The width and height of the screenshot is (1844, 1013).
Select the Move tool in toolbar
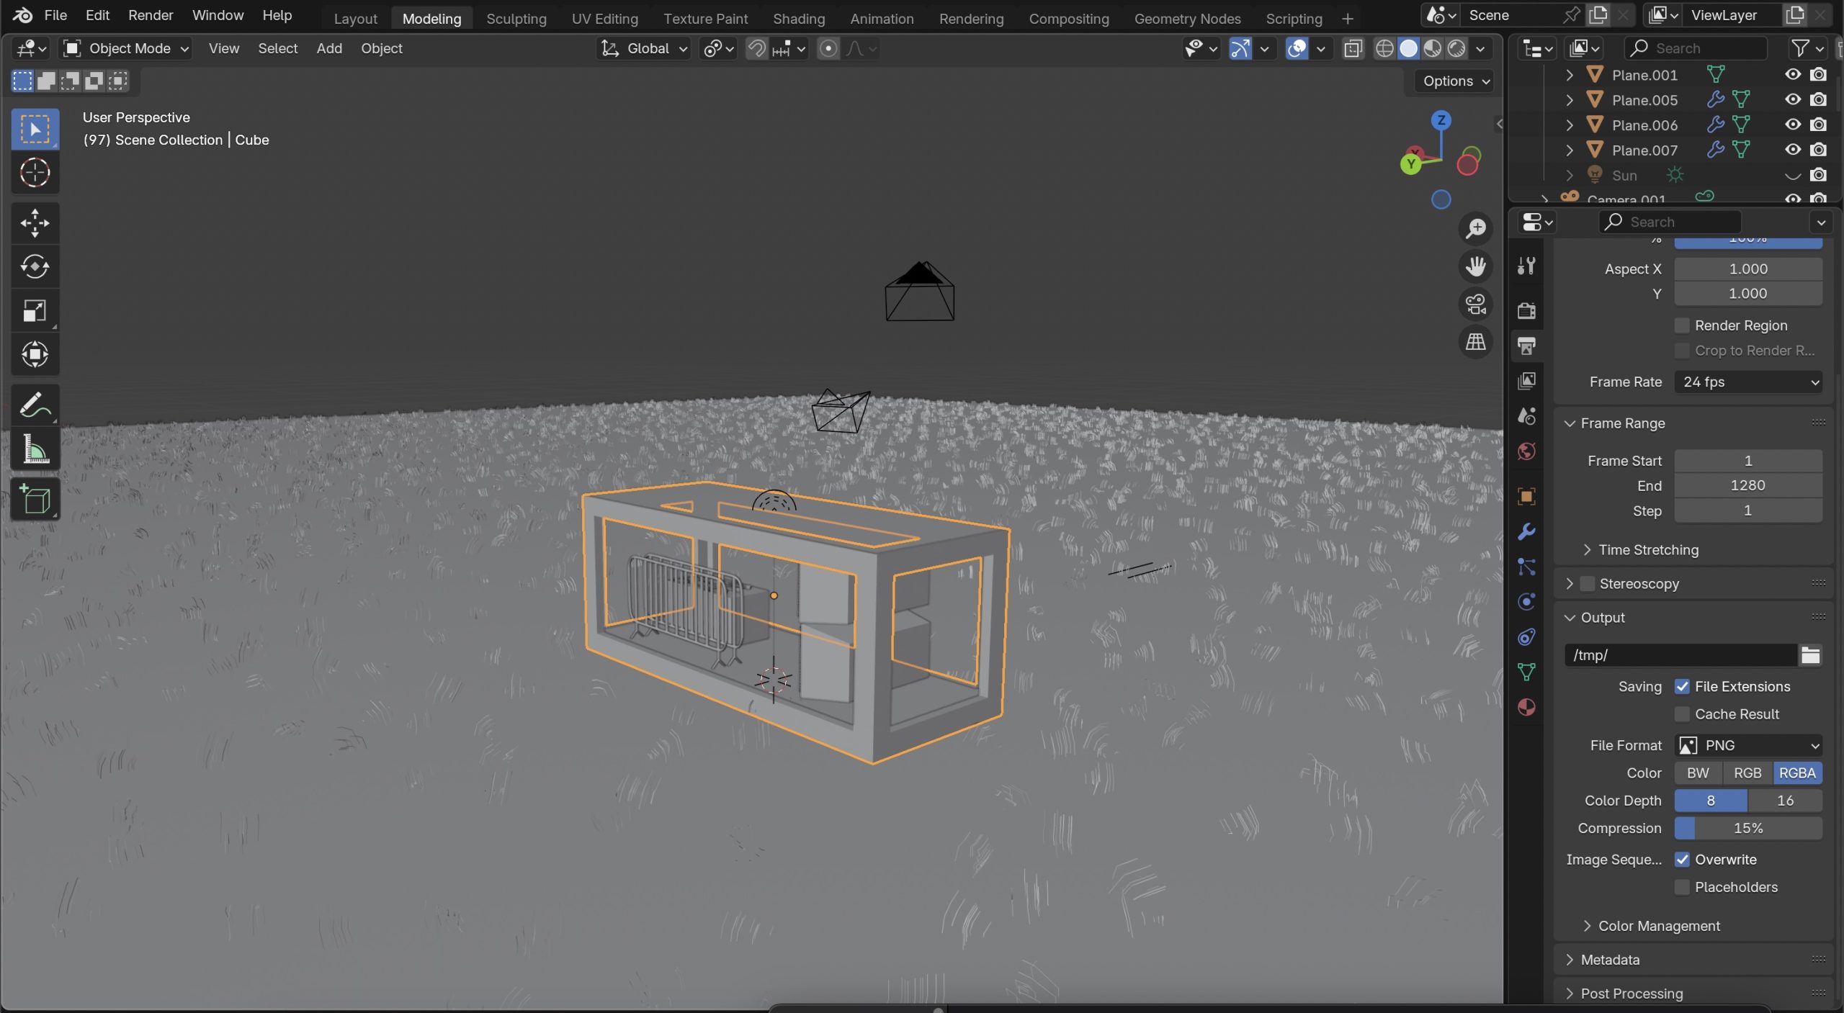(x=35, y=223)
